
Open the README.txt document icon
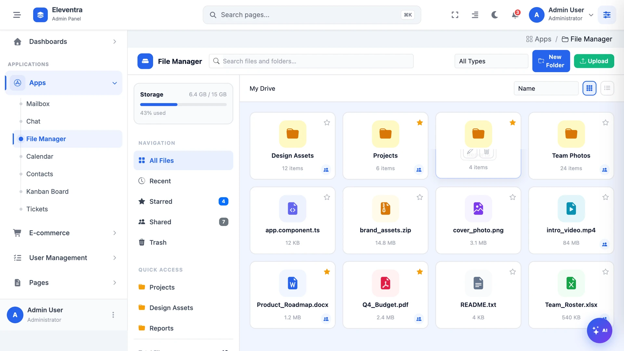click(478, 283)
